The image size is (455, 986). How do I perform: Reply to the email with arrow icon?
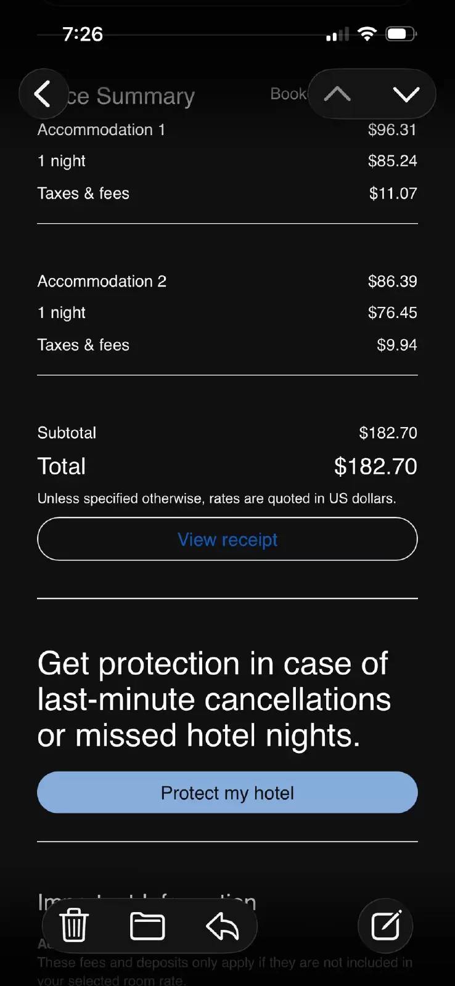(222, 926)
